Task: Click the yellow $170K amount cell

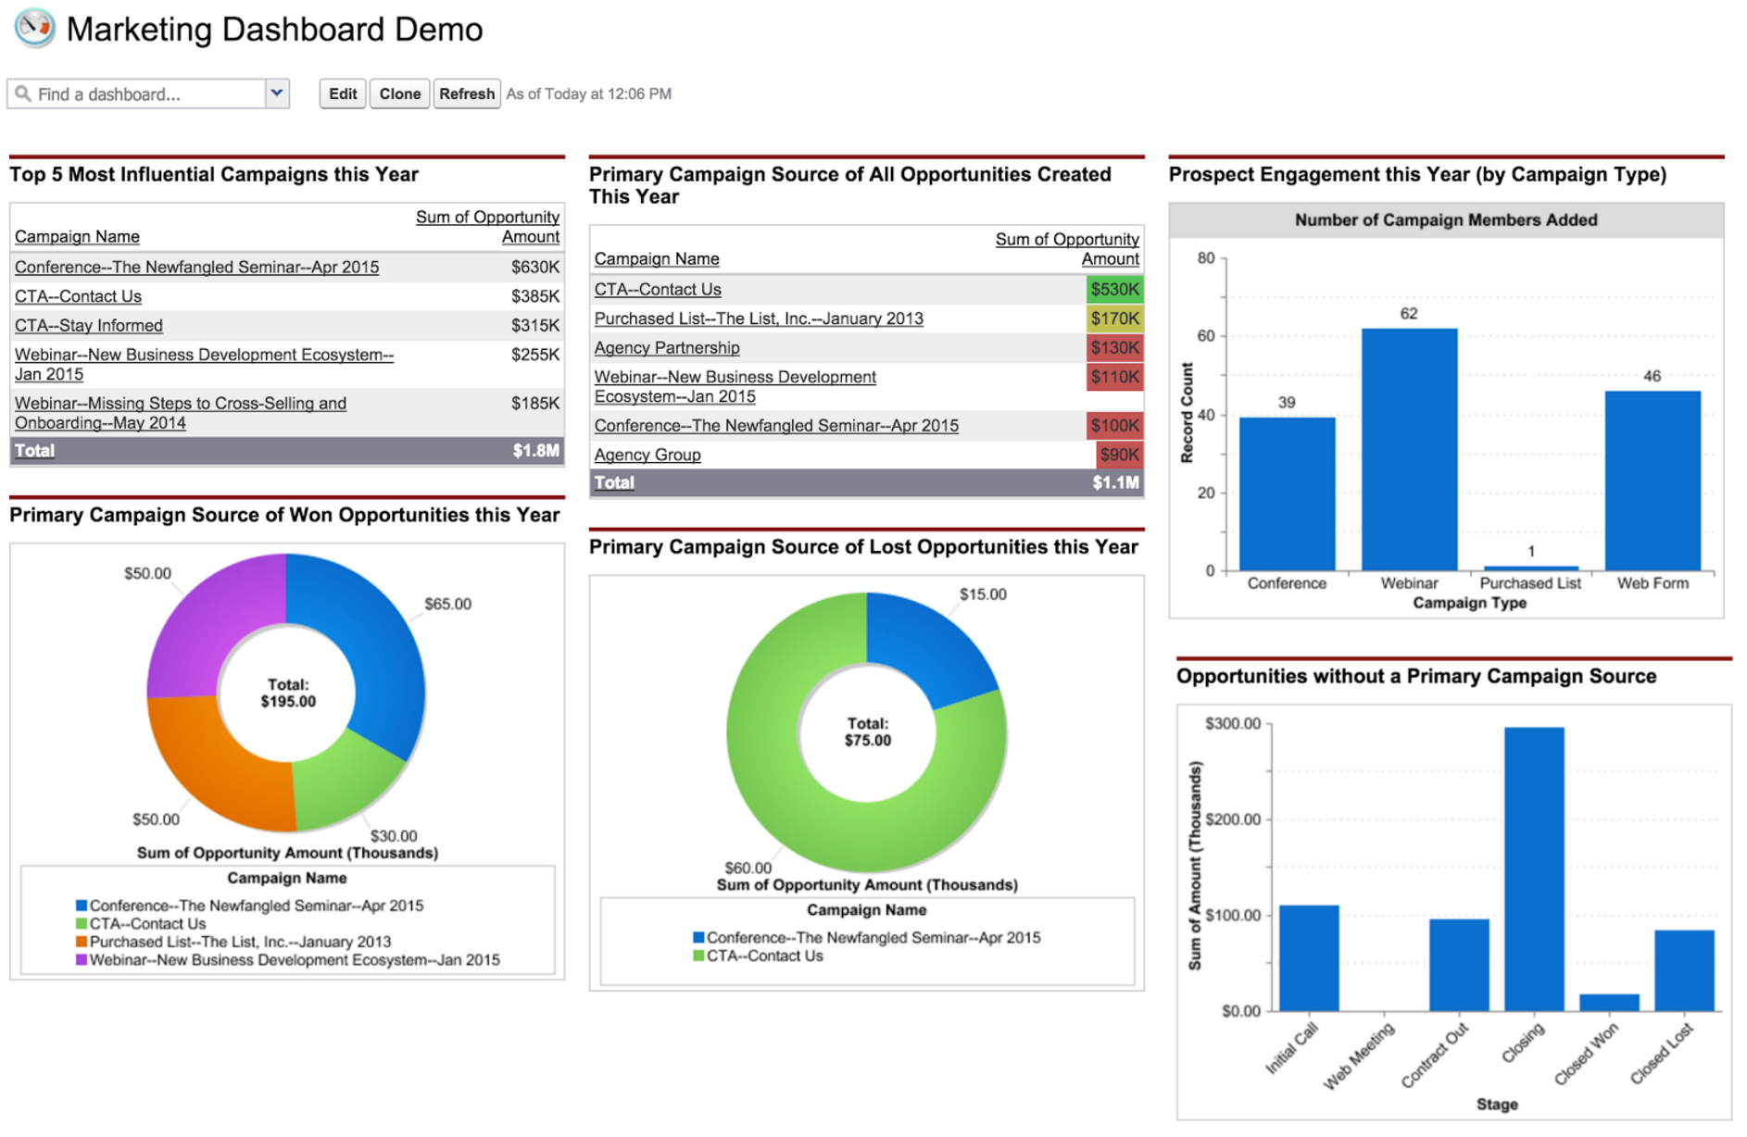Action: (1113, 319)
